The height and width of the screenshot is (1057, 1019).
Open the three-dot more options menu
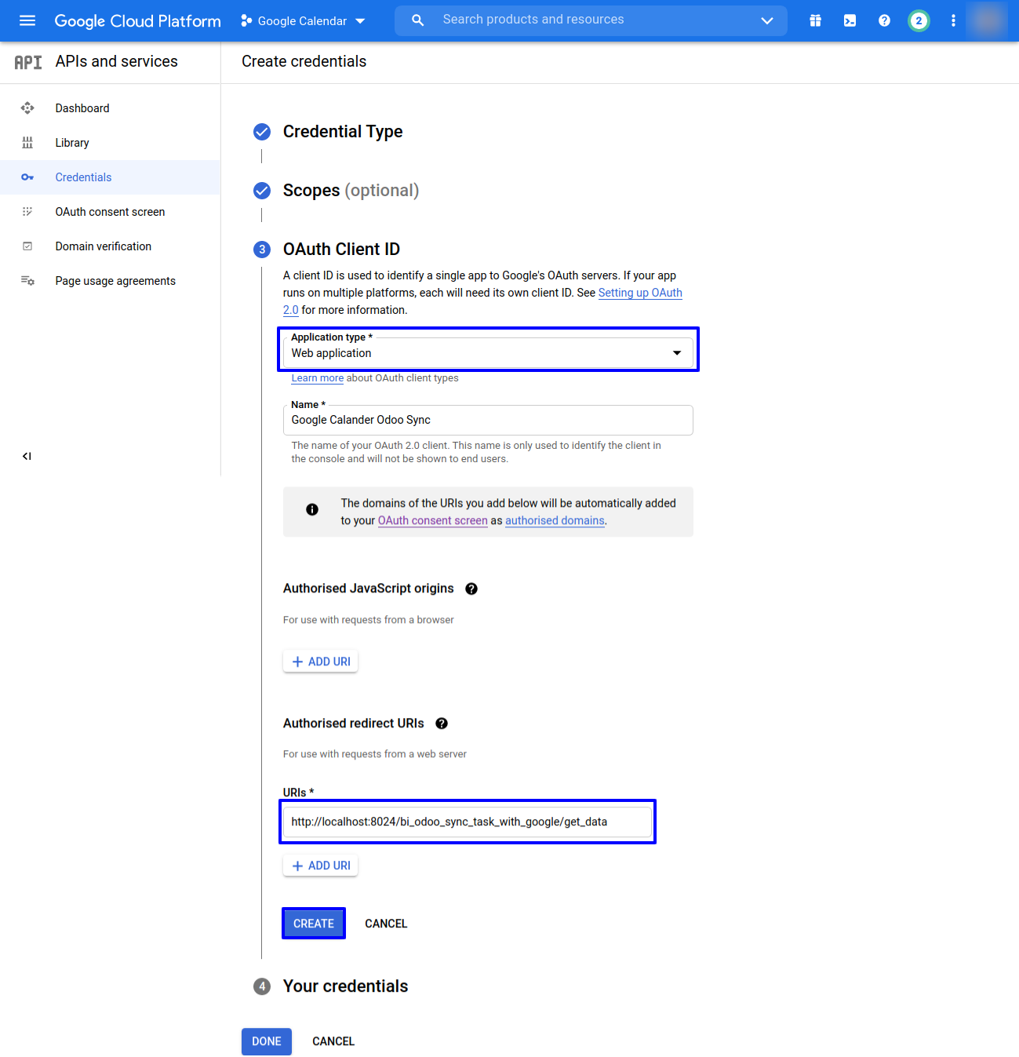pos(953,20)
